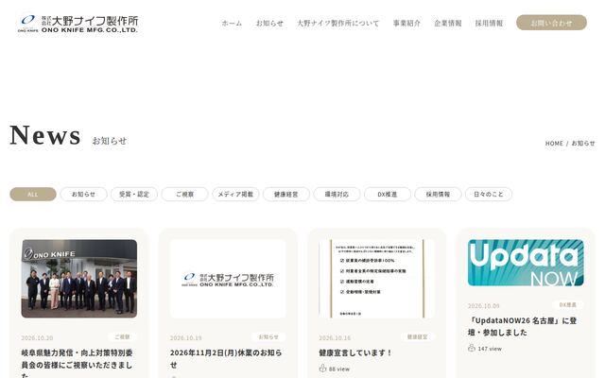Click the お問い合わせ contact button
The height and width of the screenshot is (378, 605).
tap(551, 23)
